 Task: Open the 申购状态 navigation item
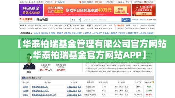pyautogui.click(x=46, y=28)
